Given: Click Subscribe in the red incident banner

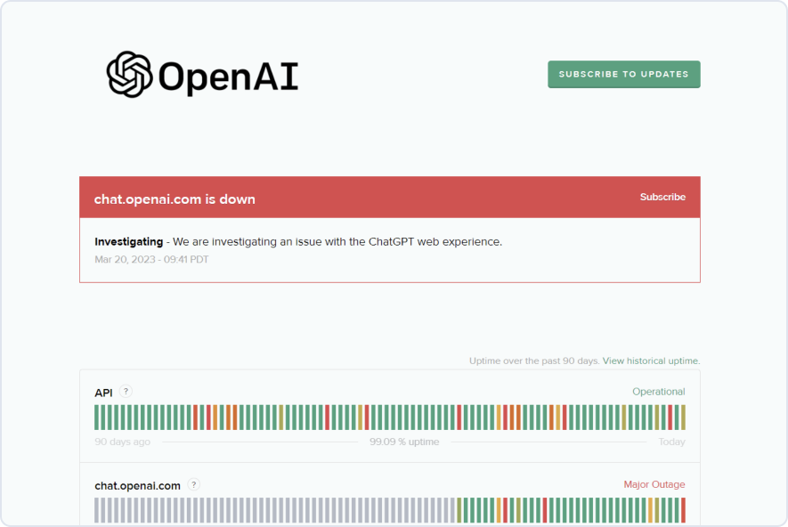Looking at the screenshot, I should click(662, 197).
